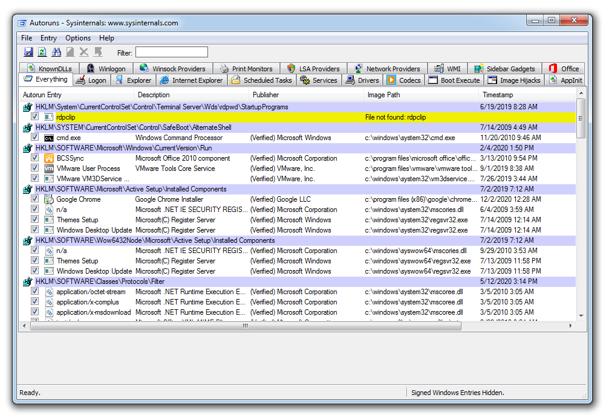Click the Themes Setup entry icon
The image size is (609, 418).
(48, 220)
